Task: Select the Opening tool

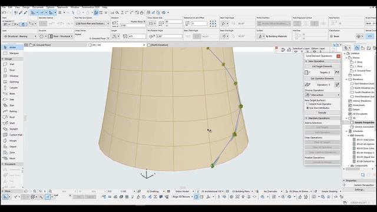Action: (x=12, y=82)
